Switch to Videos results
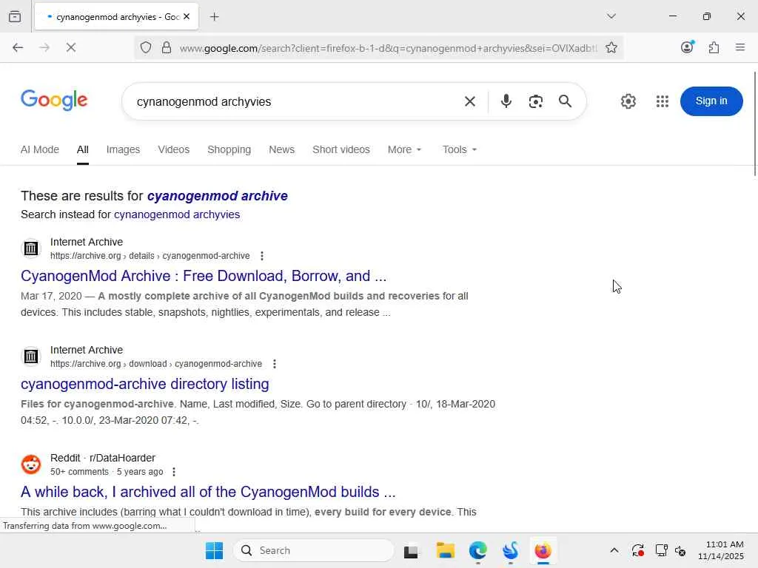This screenshot has height=568, width=758. coord(173,149)
